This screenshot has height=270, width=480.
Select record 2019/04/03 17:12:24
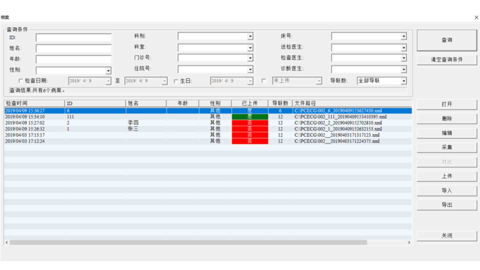tap(208, 141)
